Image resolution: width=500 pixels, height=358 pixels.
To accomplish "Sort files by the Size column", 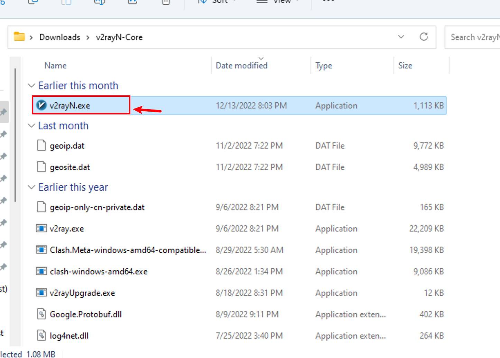I will point(405,65).
